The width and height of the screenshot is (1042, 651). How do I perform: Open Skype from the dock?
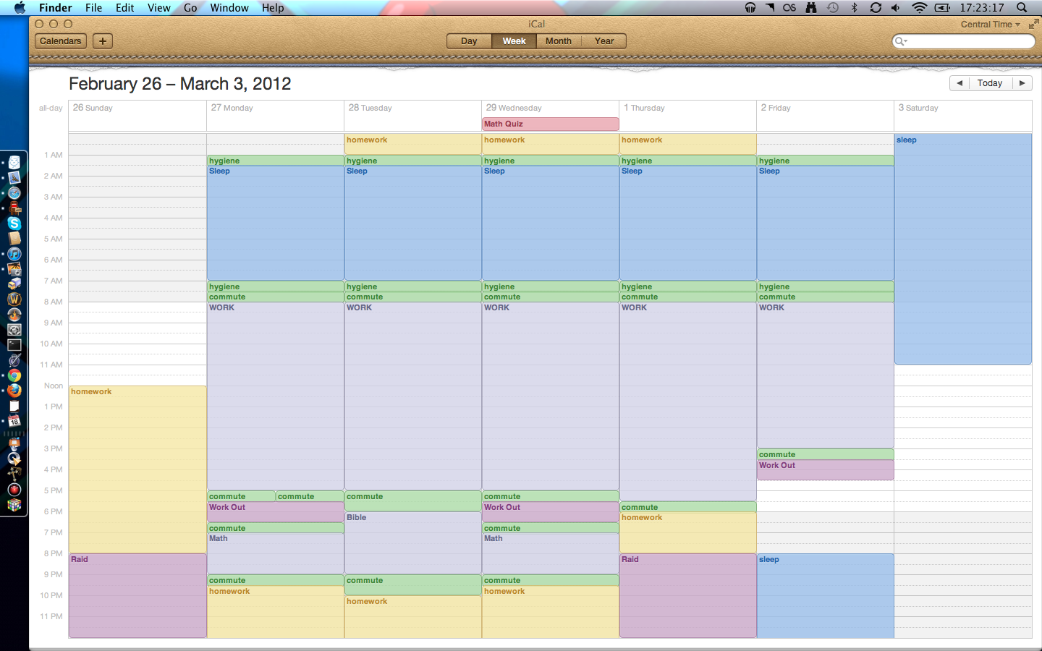click(x=14, y=224)
